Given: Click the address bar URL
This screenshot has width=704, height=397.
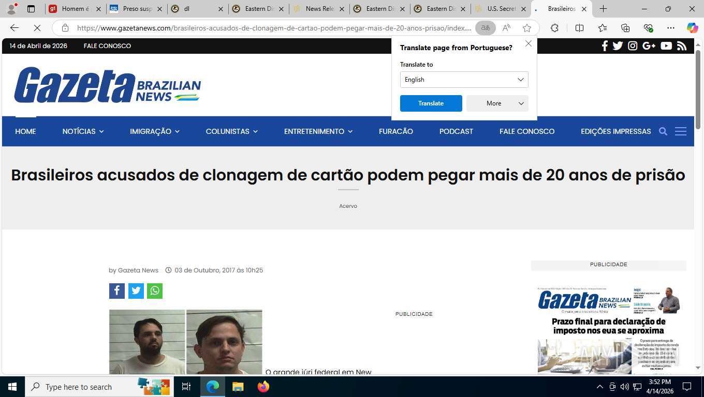Looking at the screenshot, I should (274, 28).
